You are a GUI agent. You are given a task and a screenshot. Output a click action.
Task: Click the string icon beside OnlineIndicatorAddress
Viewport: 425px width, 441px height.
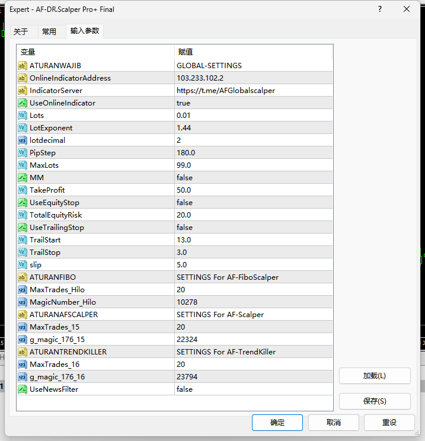tap(23, 78)
